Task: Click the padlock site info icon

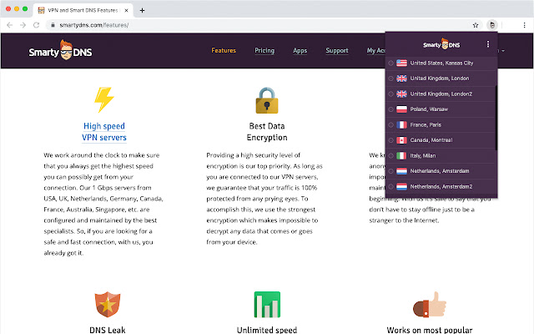Action: [53, 25]
